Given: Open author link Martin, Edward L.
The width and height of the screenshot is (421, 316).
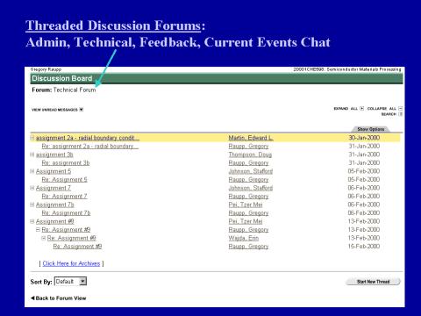Looking at the screenshot, I should click(x=251, y=138).
